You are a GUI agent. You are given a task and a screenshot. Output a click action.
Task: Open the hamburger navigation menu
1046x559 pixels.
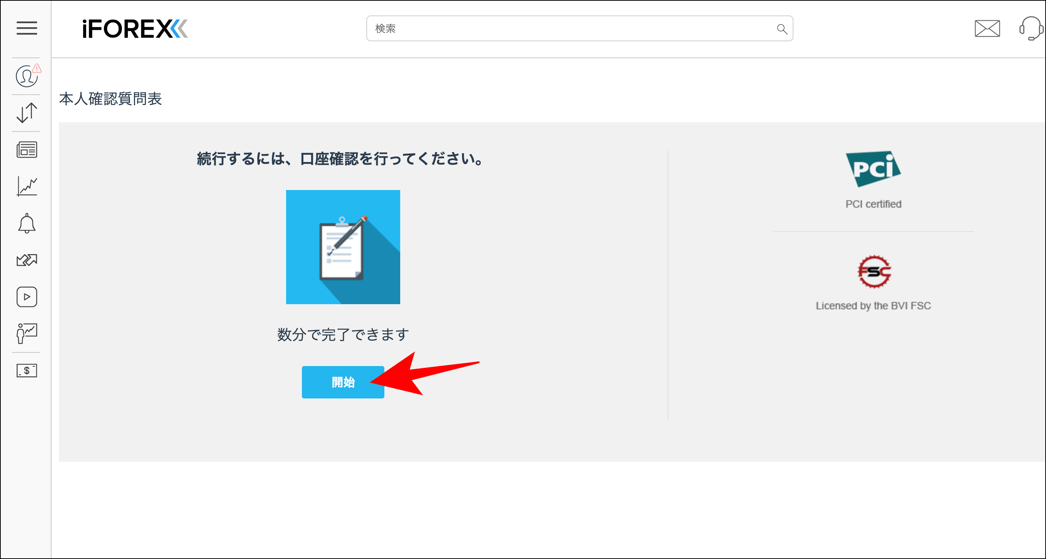point(27,29)
